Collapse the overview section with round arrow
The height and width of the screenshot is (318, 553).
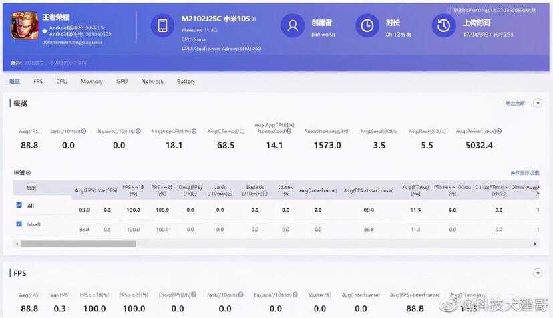point(538,103)
